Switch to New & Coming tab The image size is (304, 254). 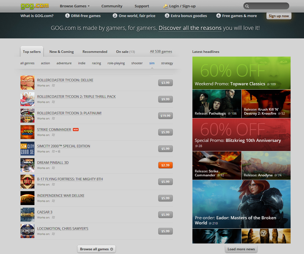click(x=61, y=52)
